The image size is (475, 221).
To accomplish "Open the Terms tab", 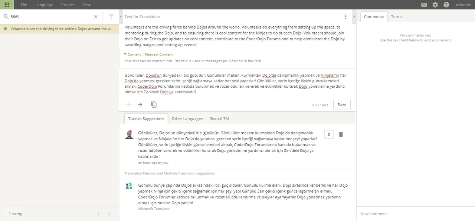I will [x=397, y=17].
